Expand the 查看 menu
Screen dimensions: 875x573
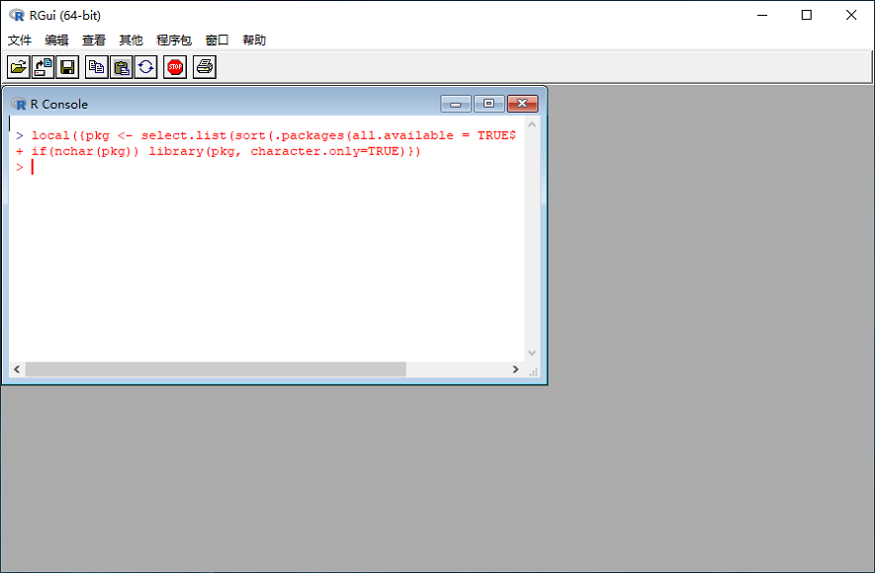point(94,41)
